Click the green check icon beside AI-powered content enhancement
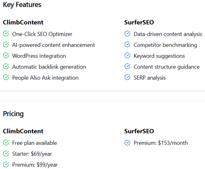This screenshot has height=169, width=205. tap(6, 45)
